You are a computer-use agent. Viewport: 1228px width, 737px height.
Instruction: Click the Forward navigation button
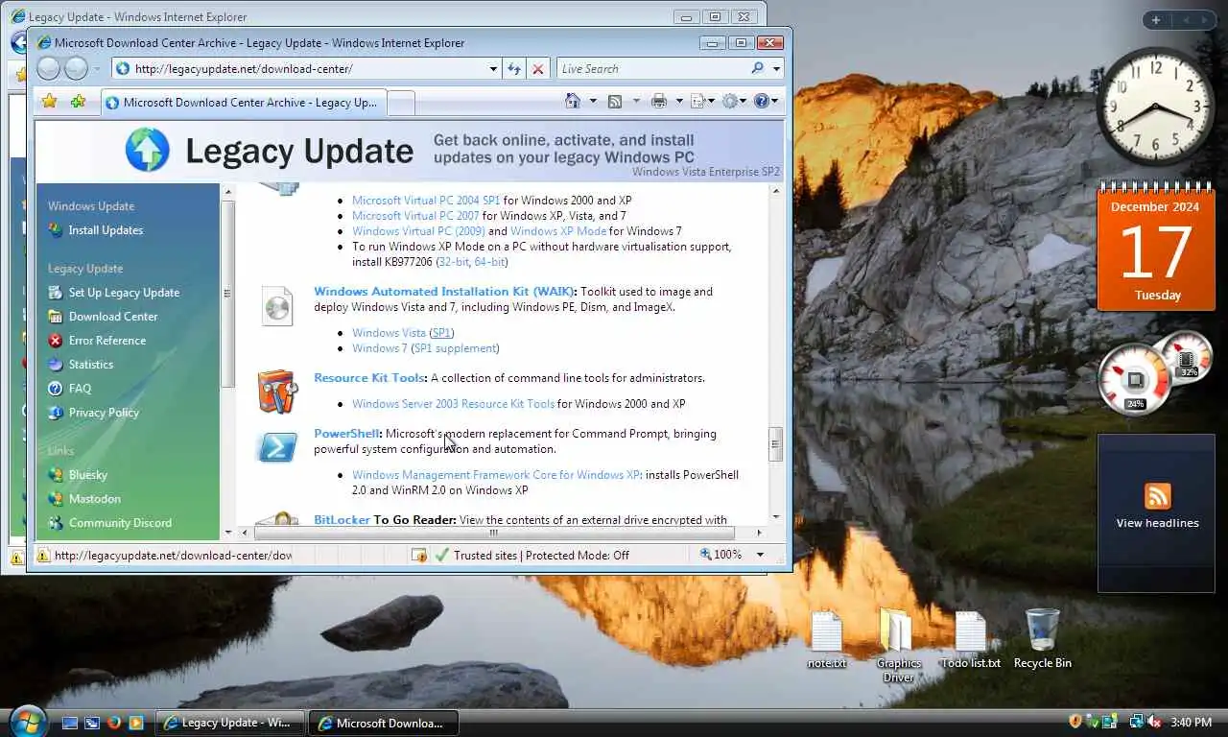[77, 68]
